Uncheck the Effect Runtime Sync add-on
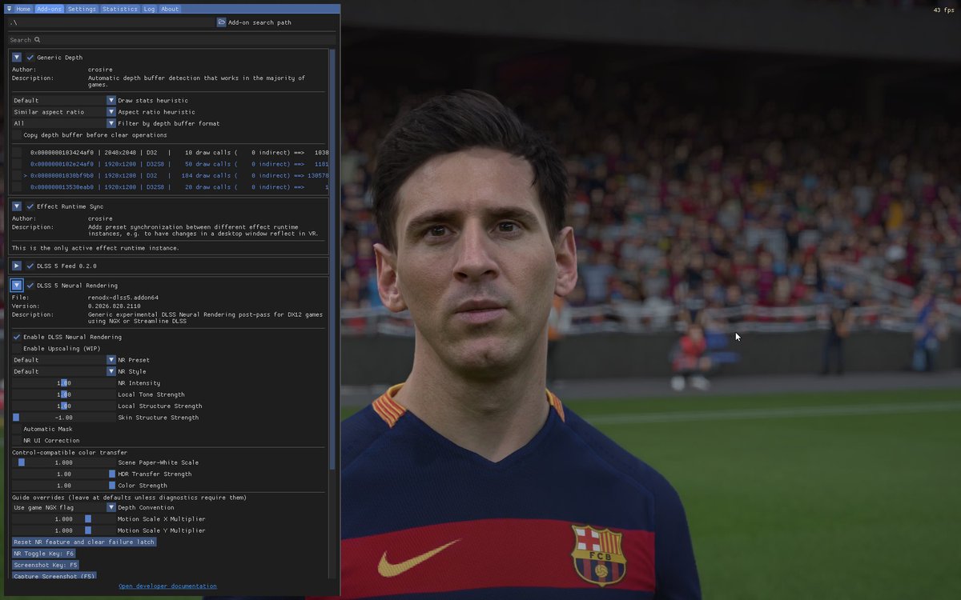 point(30,206)
